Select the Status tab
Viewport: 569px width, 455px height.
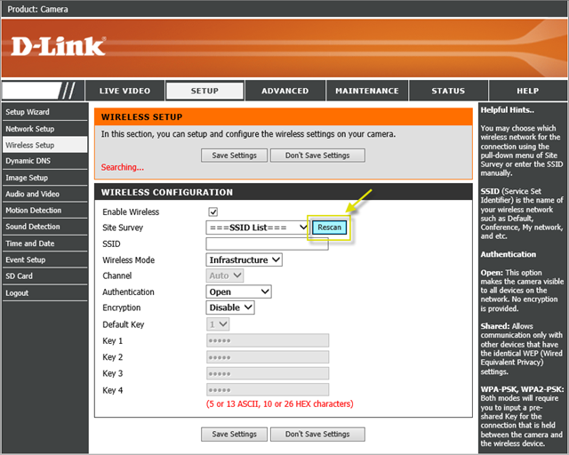(x=448, y=91)
